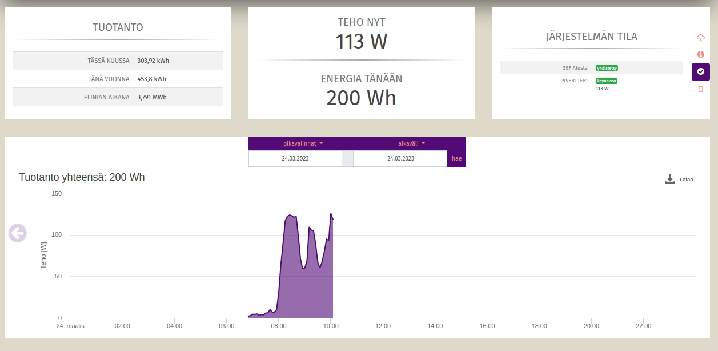The width and height of the screenshot is (718, 351).
Task: Select the checkmark system status icon
Action: [700, 71]
